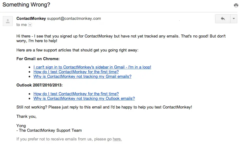
Task: Click the "not tracking my Outlook emails?" link
Action: 84,99
